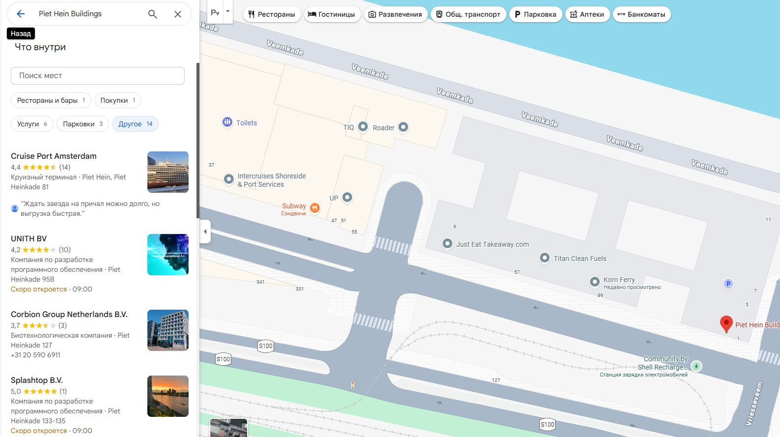The height and width of the screenshot is (437, 780).
Task: Click the search magnifier icon
Action: click(x=153, y=14)
